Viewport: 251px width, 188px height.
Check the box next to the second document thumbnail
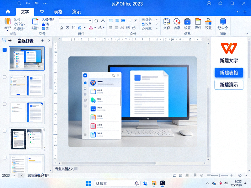pyautogui.click(x=4, y=77)
